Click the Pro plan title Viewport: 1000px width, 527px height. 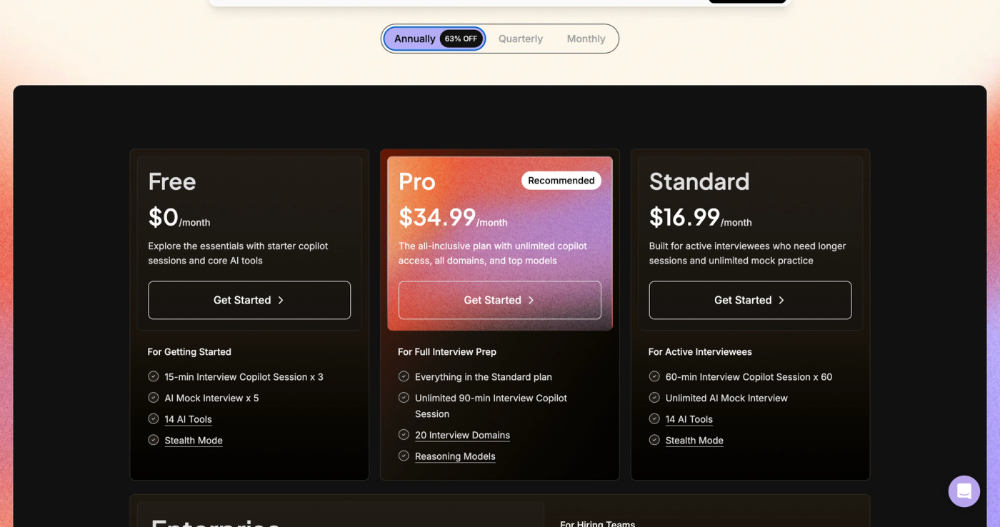point(417,181)
